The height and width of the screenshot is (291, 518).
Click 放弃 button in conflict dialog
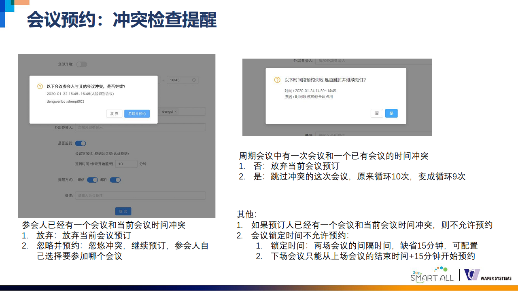(x=114, y=114)
